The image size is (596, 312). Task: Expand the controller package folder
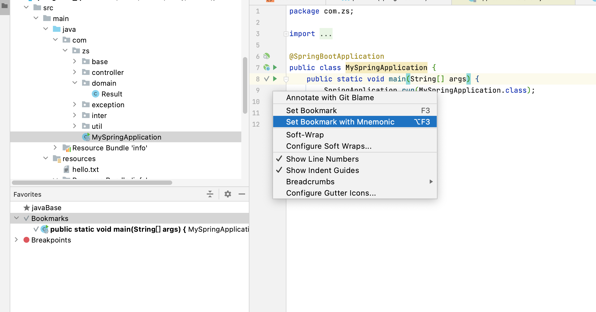pyautogui.click(x=75, y=72)
